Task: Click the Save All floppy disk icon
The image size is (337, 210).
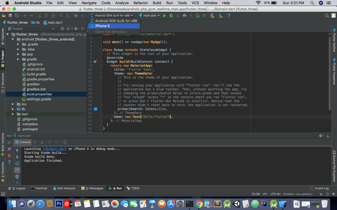Action: [10, 16]
